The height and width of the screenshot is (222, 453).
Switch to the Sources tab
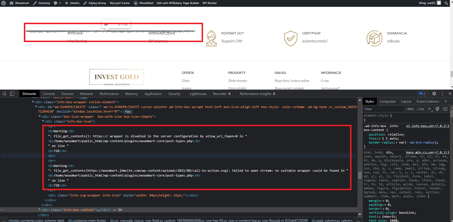67,94
